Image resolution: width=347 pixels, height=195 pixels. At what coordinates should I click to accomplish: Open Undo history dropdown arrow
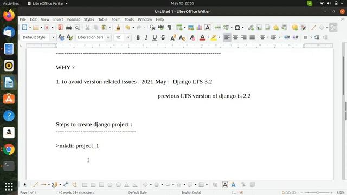click(x=133, y=28)
